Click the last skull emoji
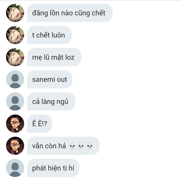 90,146
